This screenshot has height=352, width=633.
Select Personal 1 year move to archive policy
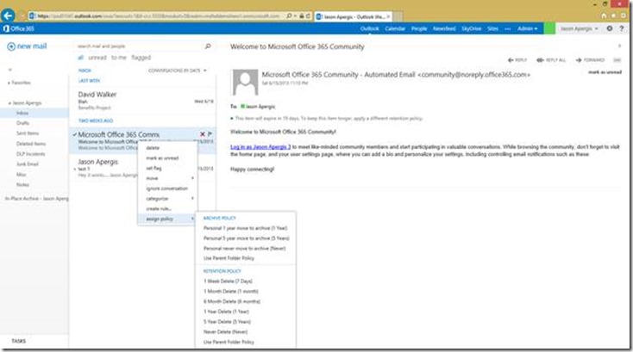[x=246, y=228]
